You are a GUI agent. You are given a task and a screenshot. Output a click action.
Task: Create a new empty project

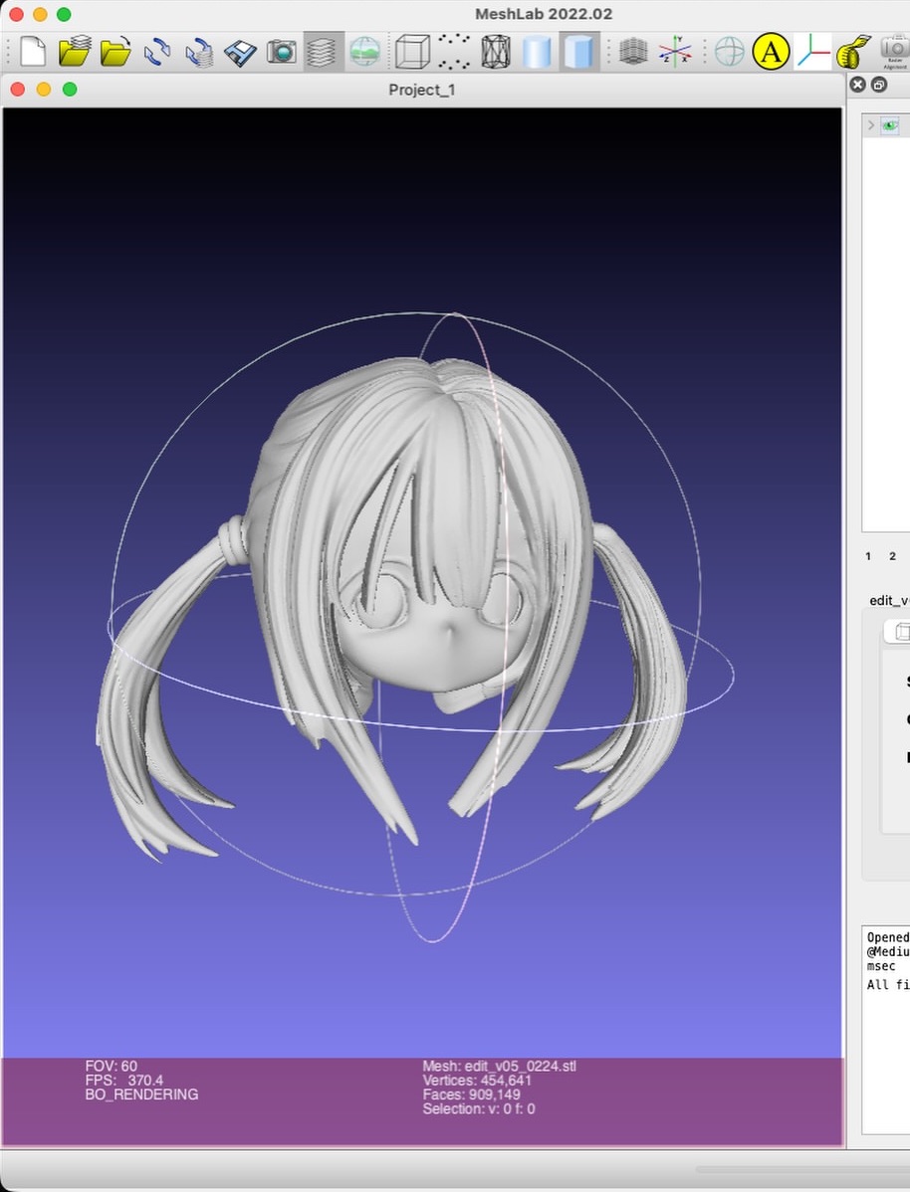(x=32, y=52)
